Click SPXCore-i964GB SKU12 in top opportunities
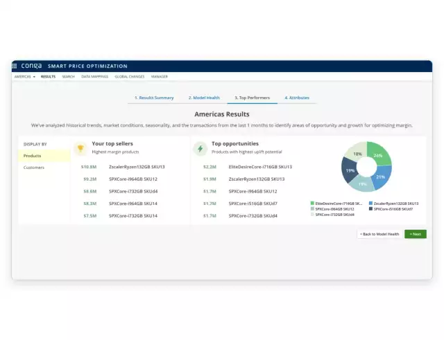Screen dimensions: 444x340 click(x=253, y=191)
